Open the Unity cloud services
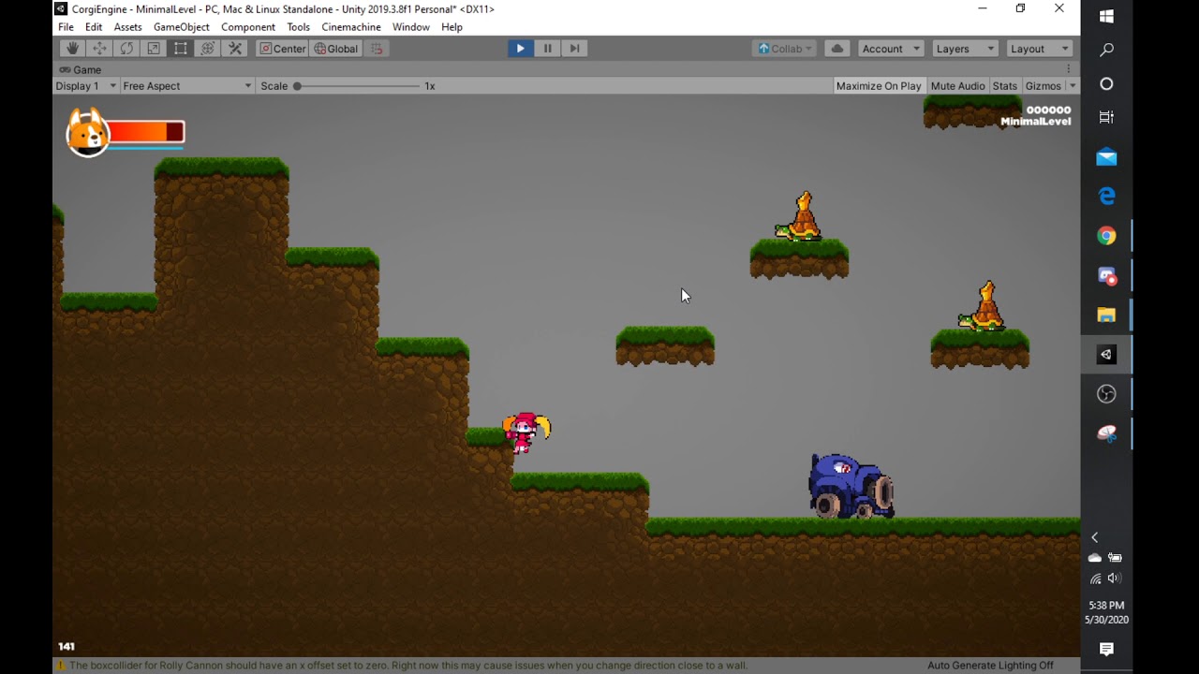This screenshot has height=674, width=1199. (836, 49)
